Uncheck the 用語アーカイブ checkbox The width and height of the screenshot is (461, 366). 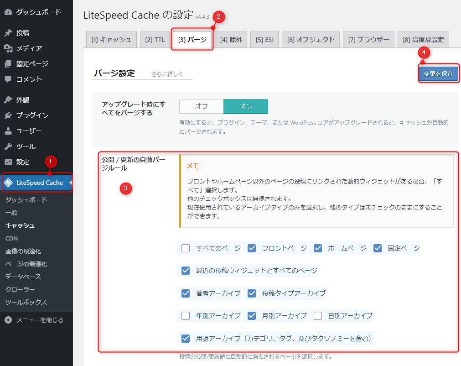(x=186, y=339)
